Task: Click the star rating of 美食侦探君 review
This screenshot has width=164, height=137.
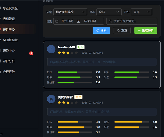Action: (68, 103)
